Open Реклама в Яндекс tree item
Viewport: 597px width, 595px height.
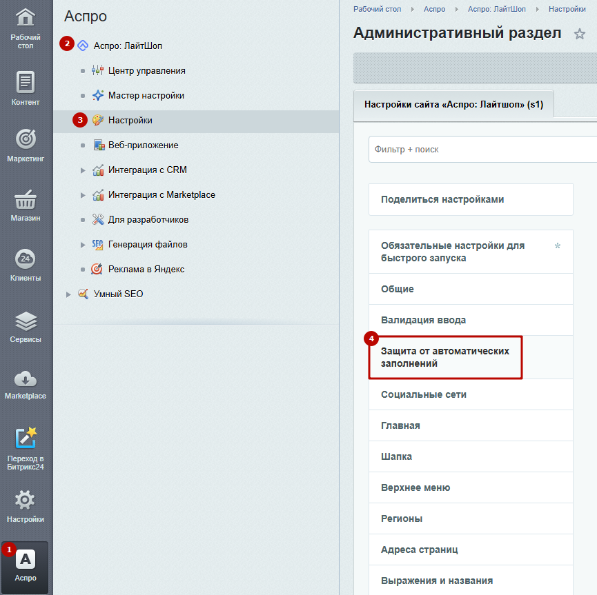tap(146, 270)
